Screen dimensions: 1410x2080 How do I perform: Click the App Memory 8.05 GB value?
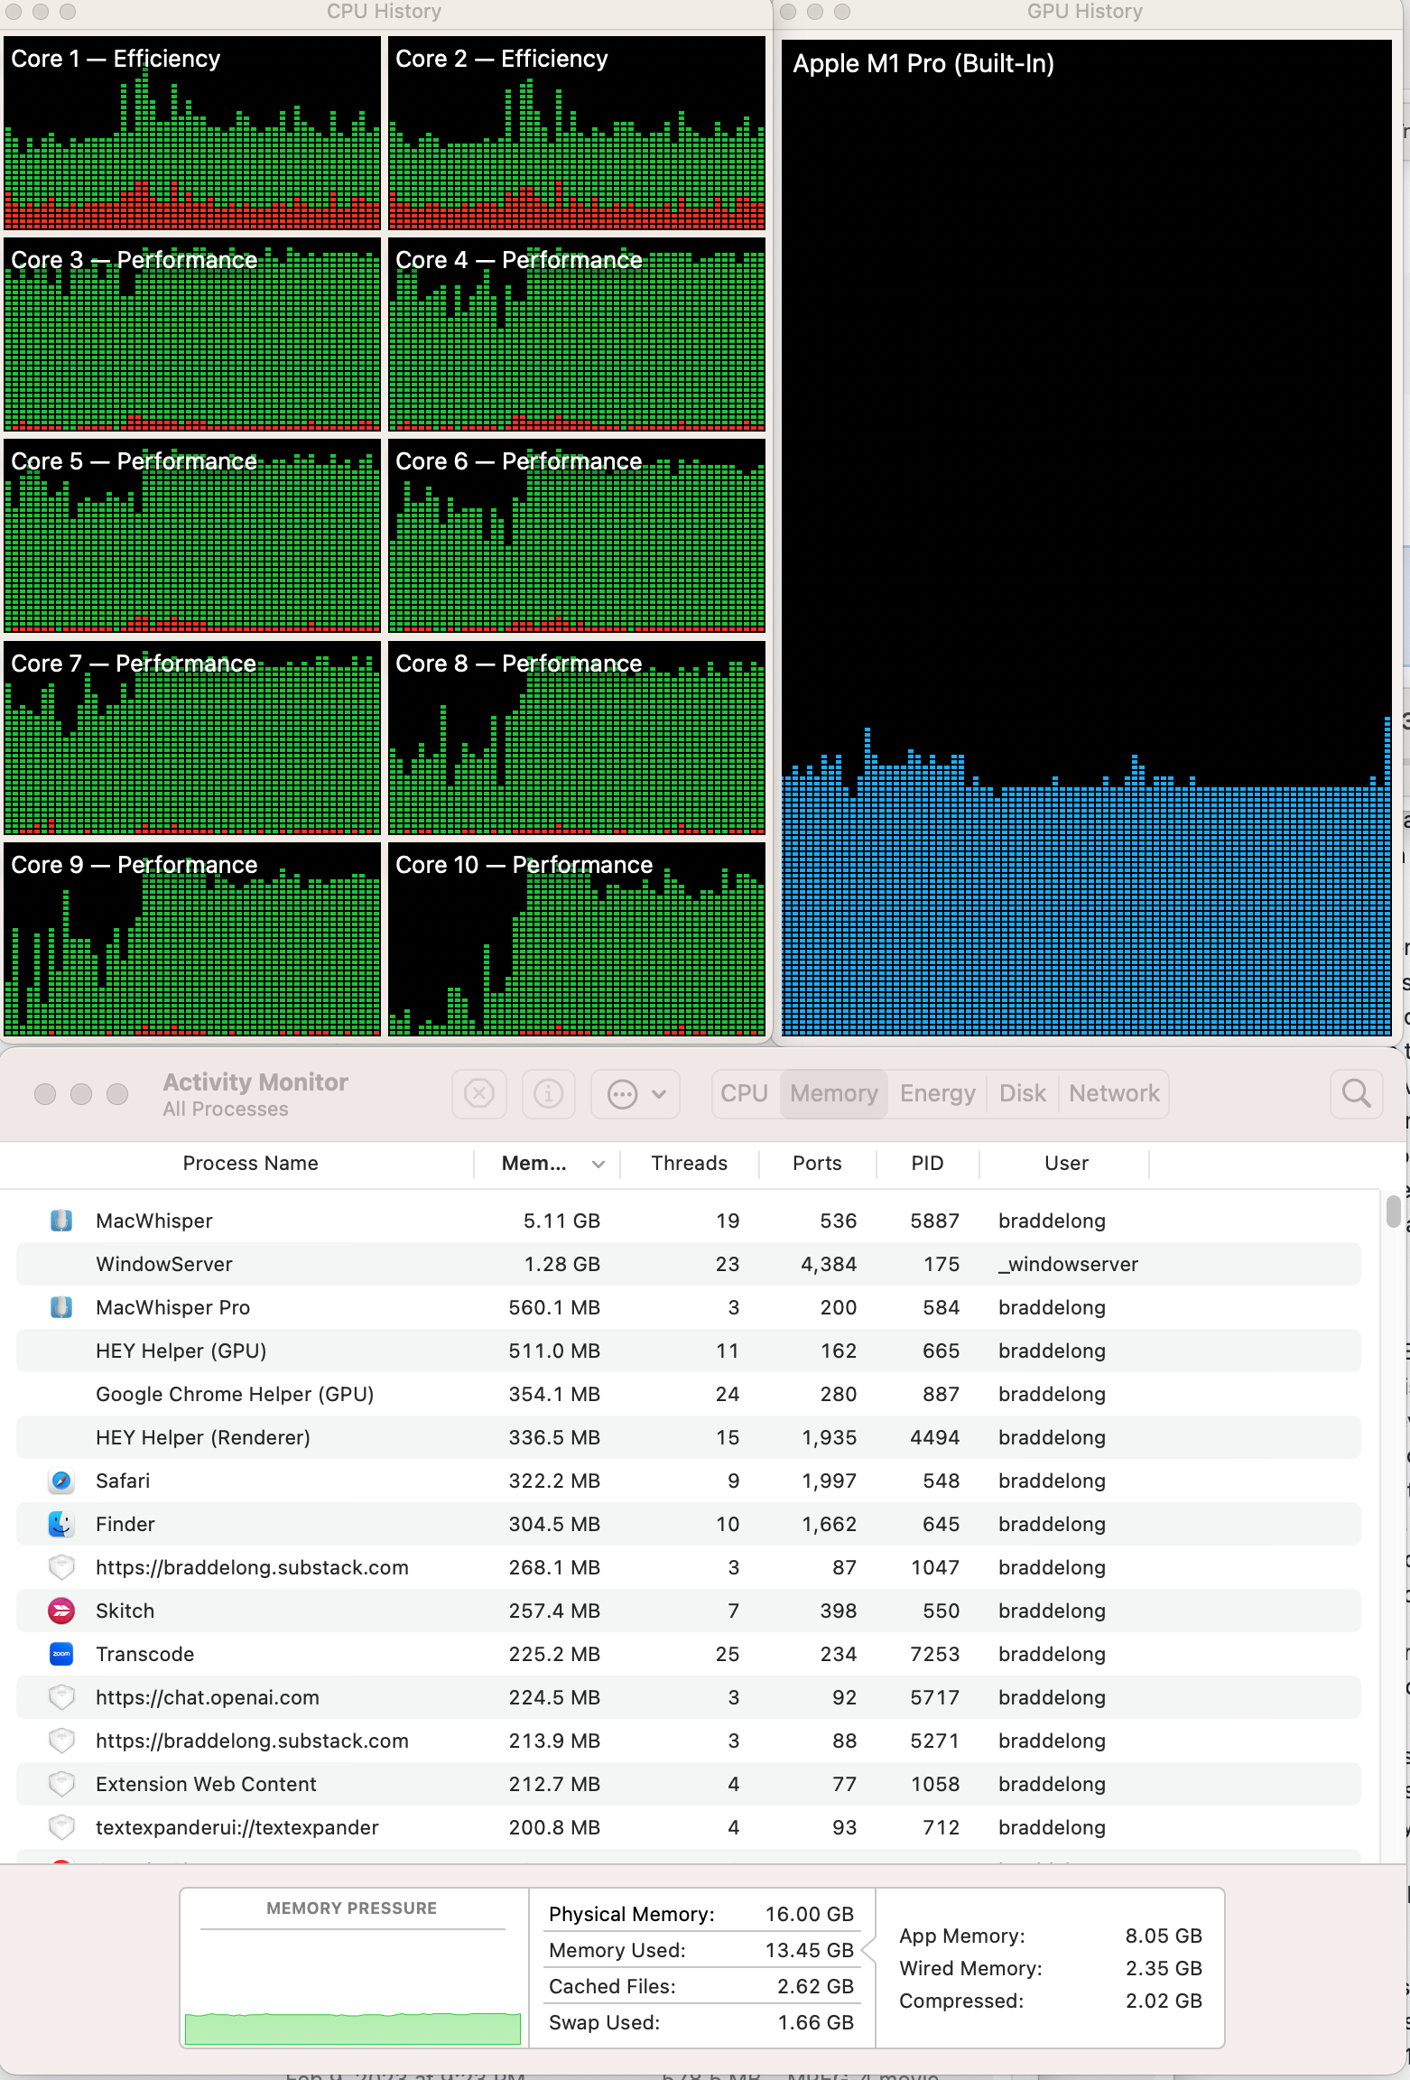(1164, 1936)
